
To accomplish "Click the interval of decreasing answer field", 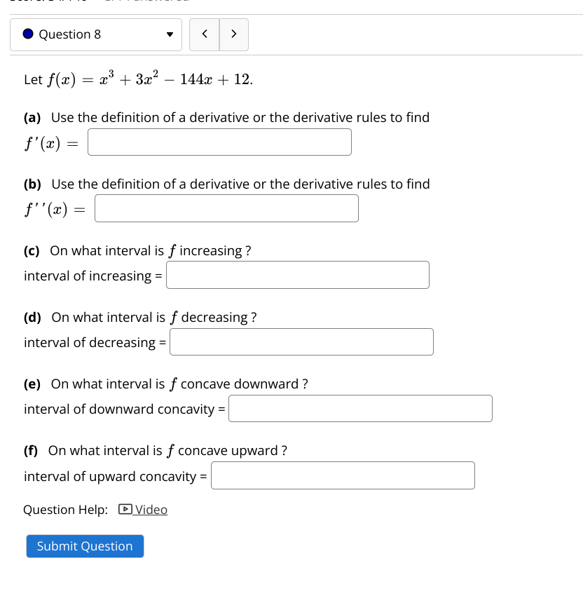I will coord(301,341).
